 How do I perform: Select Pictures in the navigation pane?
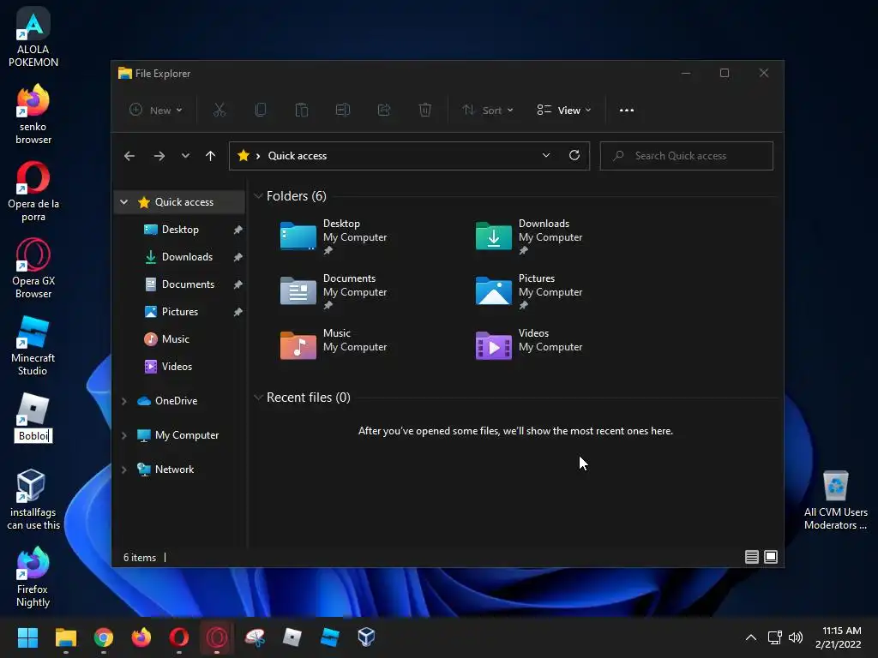(180, 312)
